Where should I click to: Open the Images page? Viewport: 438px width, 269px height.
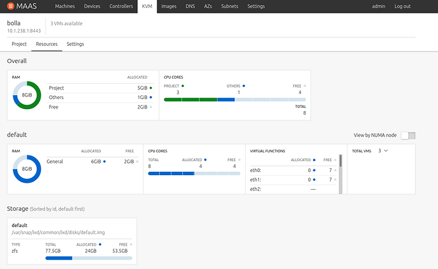pyautogui.click(x=169, y=6)
